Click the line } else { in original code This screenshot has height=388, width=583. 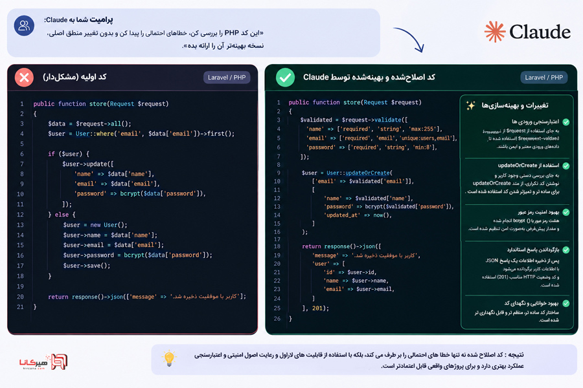click(62, 215)
